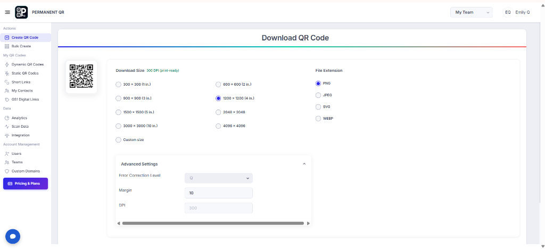Click the horizontal scrollbar right arrow
This screenshot has height=249, width=545.
pos(308,223)
